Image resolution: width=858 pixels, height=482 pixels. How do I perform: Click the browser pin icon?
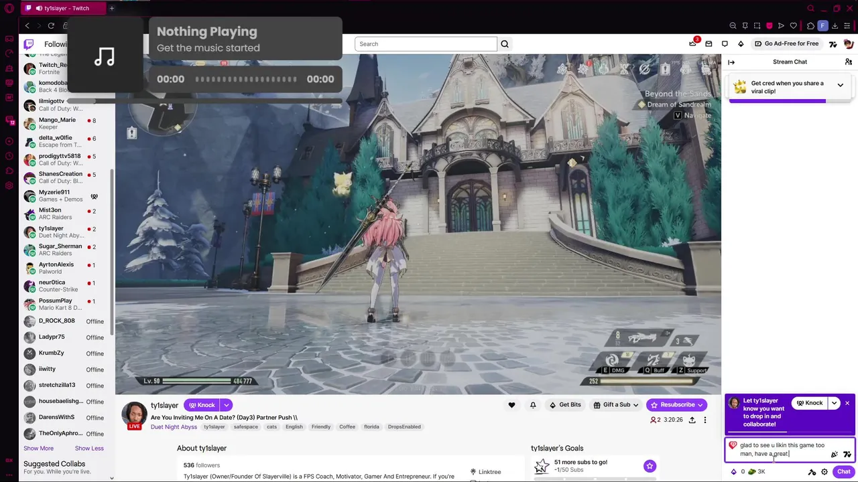tap(745, 25)
